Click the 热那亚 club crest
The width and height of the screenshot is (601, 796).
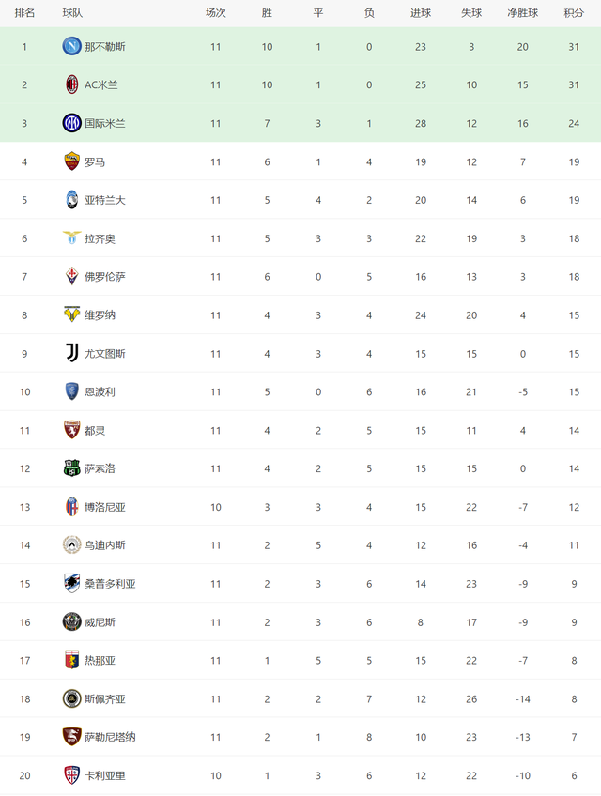[x=71, y=661]
